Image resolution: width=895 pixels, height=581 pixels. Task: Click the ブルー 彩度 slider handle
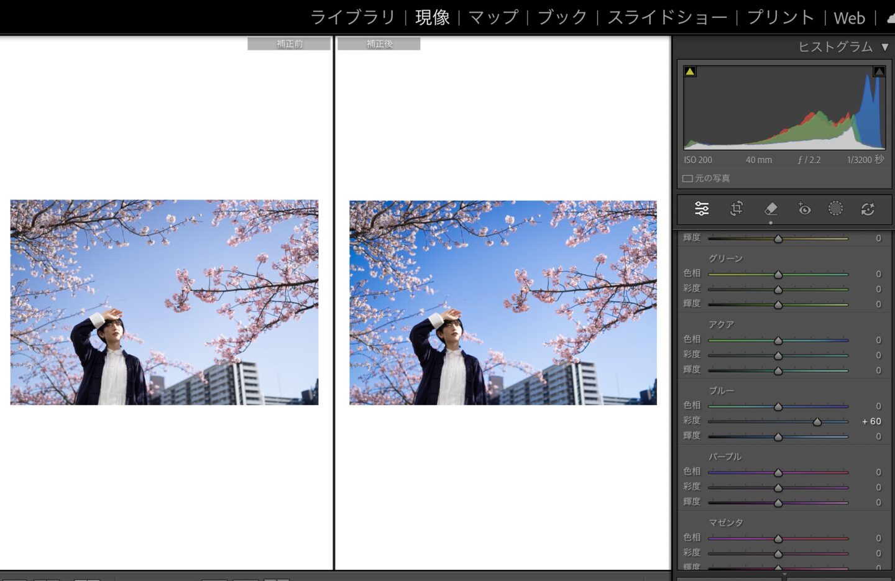[x=817, y=422]
